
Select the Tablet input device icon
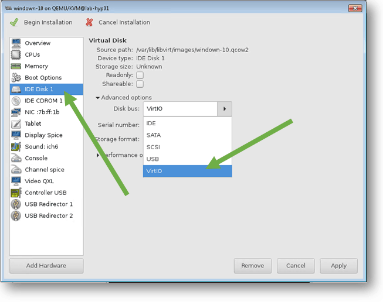coord(16,123)
